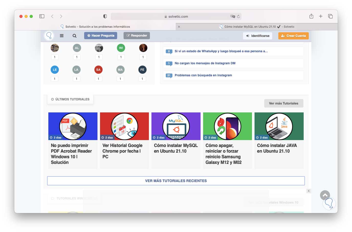
Task: Add a new Safari tab
Action: 321,16
